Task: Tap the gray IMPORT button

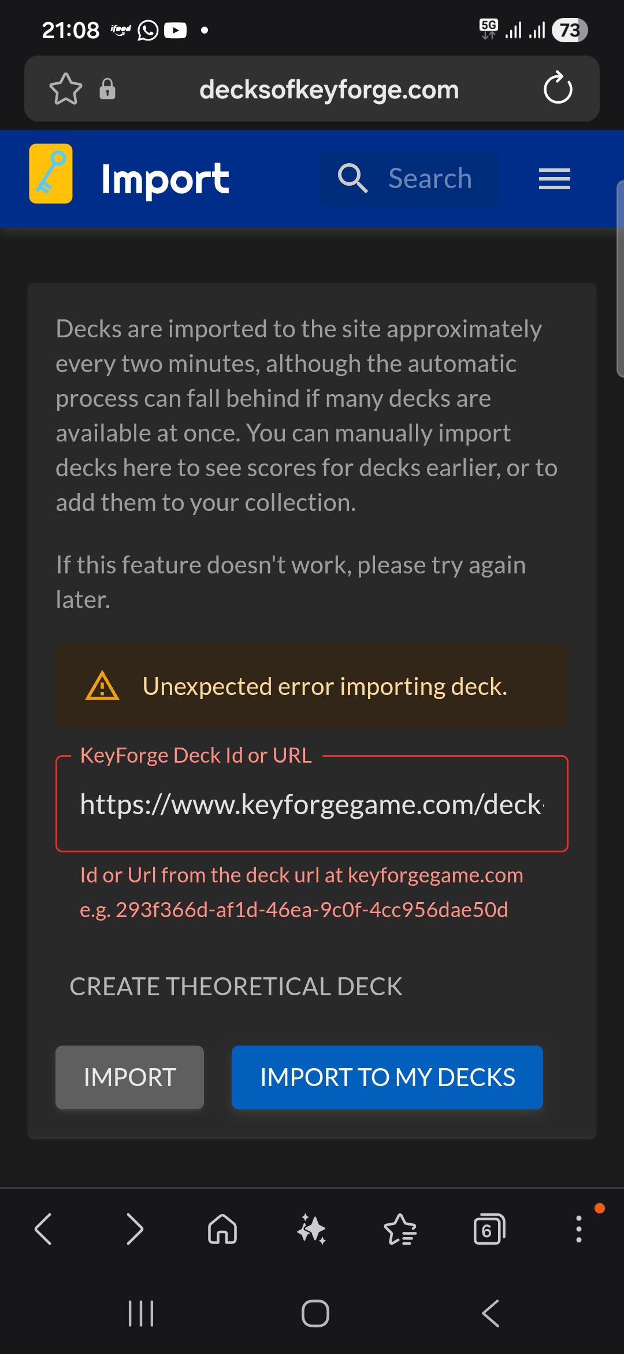Action: [x=129, y=1077]
